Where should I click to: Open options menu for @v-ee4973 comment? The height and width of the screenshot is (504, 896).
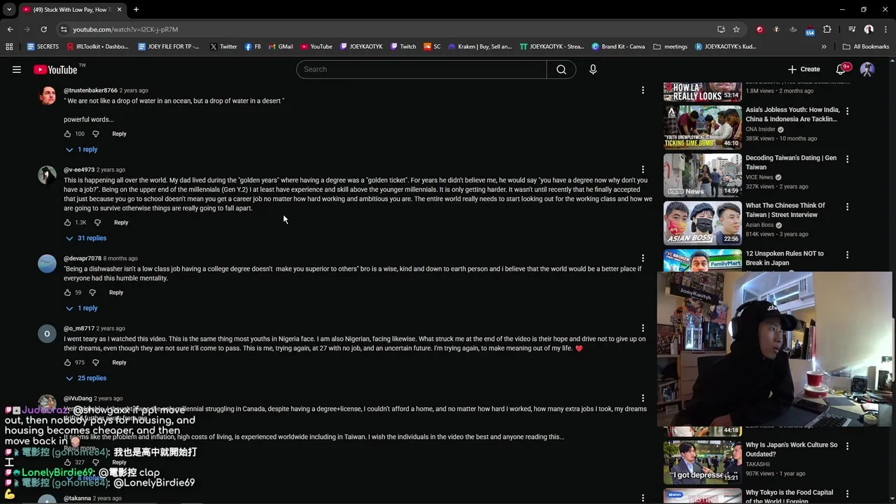643,169
